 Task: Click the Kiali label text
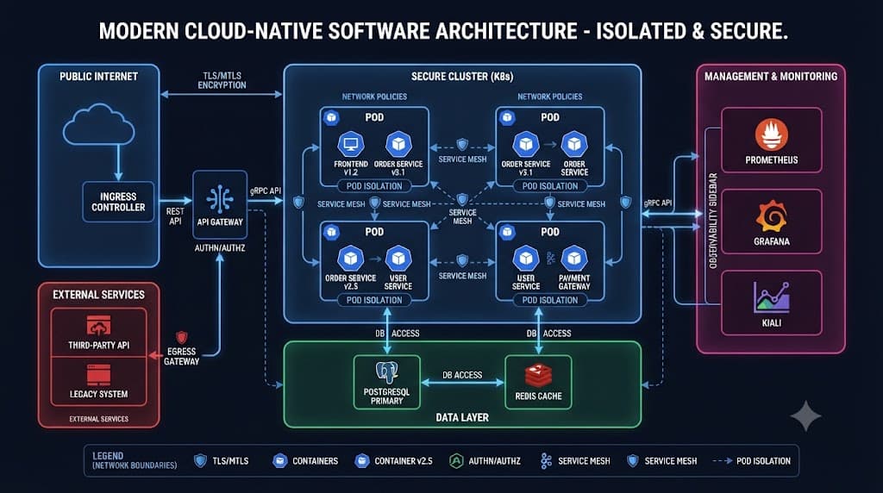[x=772, y=323]
